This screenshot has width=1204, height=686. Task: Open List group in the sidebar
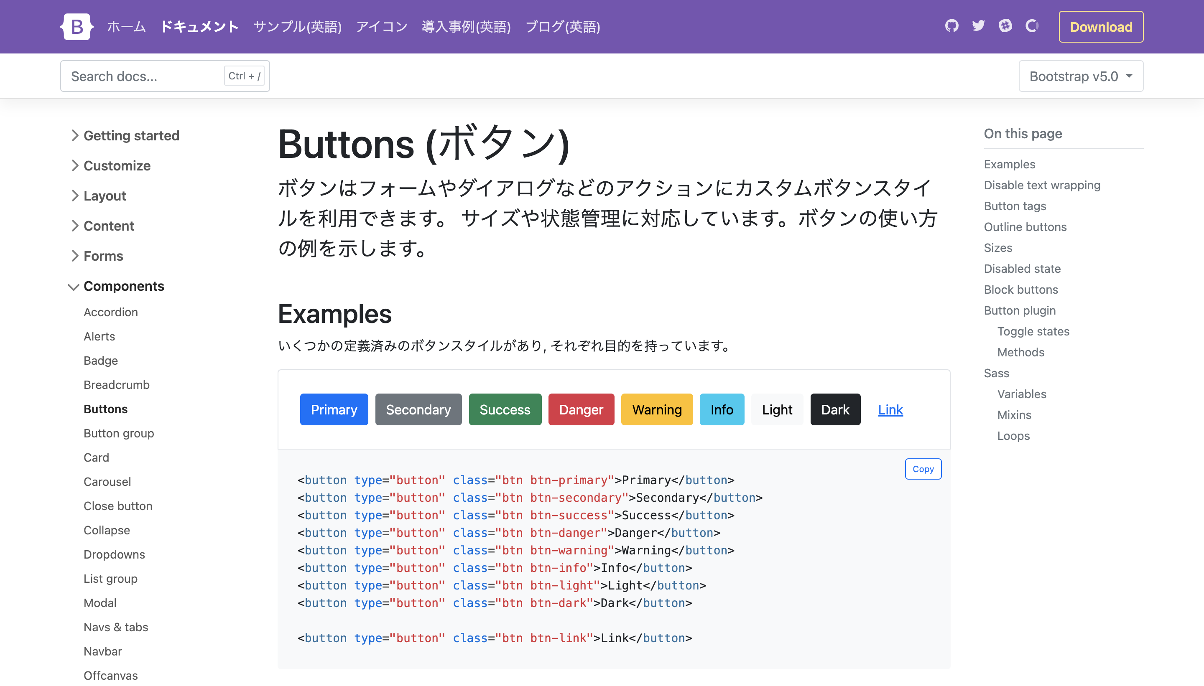coord(110,579)
